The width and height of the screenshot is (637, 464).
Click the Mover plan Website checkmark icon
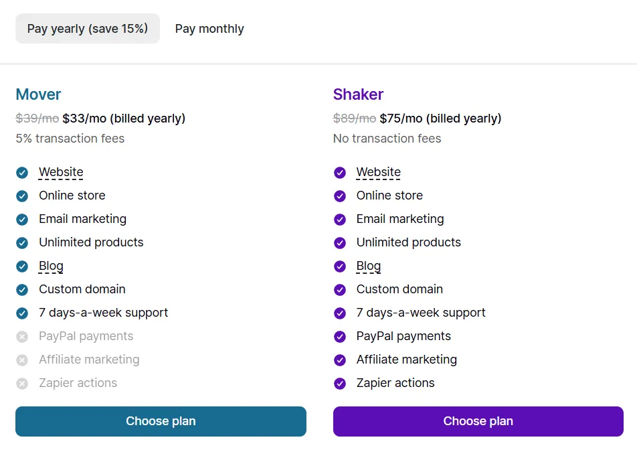(22, 173)
